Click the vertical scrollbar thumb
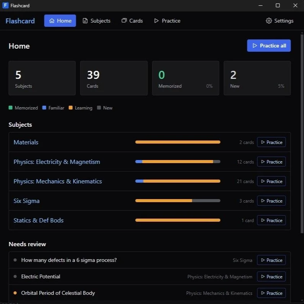Screen dimensions: 304x304 pos(302,134)
